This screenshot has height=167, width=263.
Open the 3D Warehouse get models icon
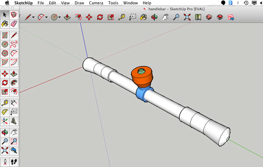209,17
